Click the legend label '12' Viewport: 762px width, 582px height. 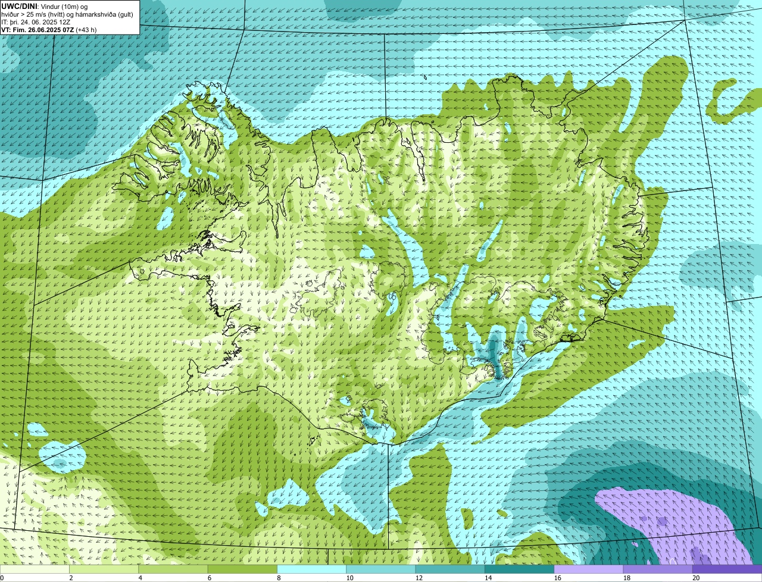(x=419, y=578)
